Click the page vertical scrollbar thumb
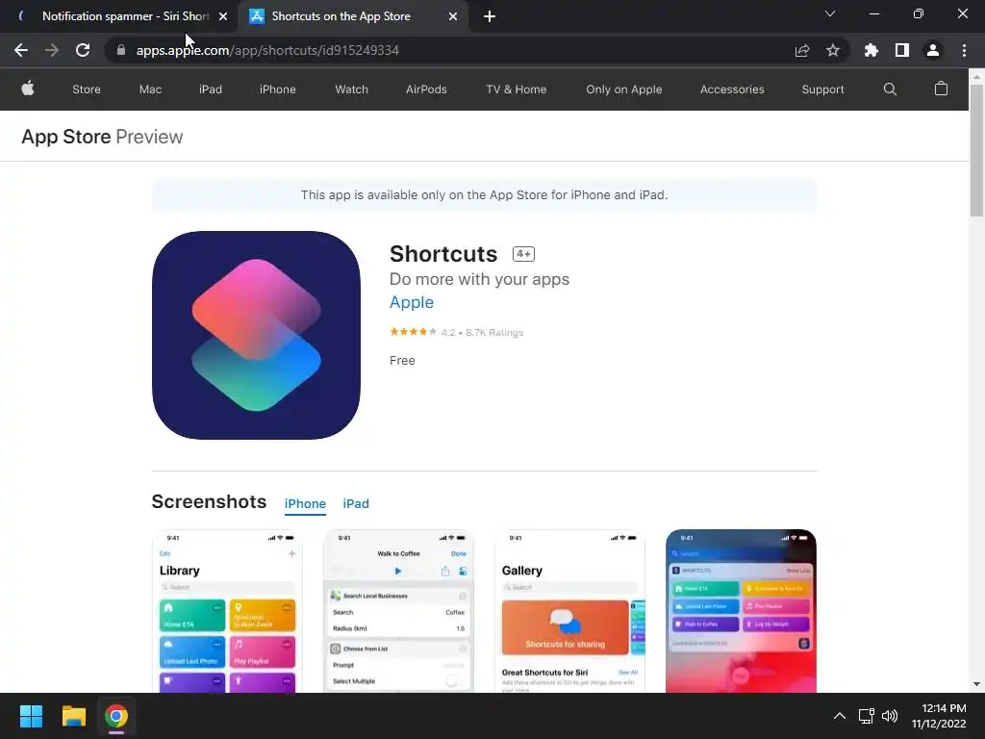 pyautogui.click(x=976, y=149)
